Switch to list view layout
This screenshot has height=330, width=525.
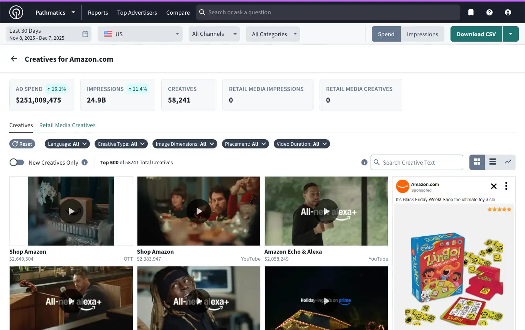(493, 162)
